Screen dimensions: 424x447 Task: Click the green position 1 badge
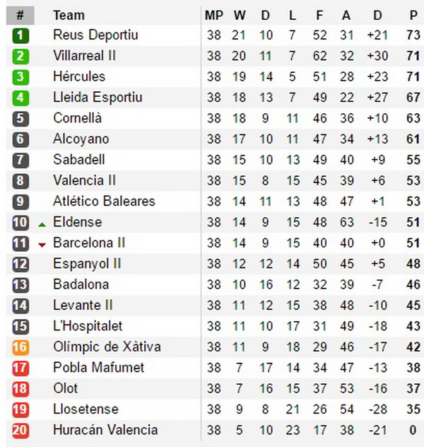coord(20,35)
